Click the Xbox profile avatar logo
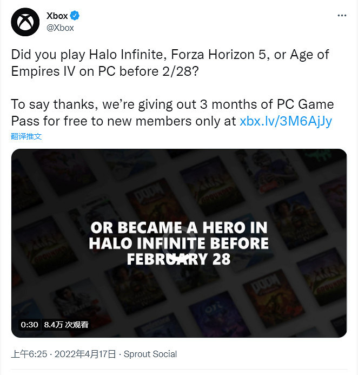The image size is (358, 375). pos(25,22)
